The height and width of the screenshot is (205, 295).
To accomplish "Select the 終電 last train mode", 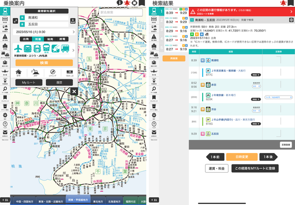I will [x=62, y=39].
